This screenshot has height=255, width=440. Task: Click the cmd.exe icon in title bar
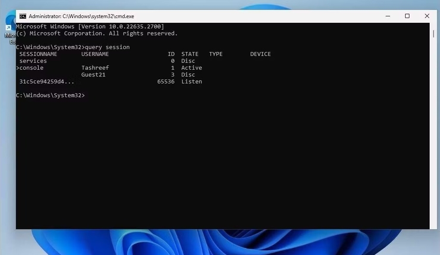pos(23,16)
